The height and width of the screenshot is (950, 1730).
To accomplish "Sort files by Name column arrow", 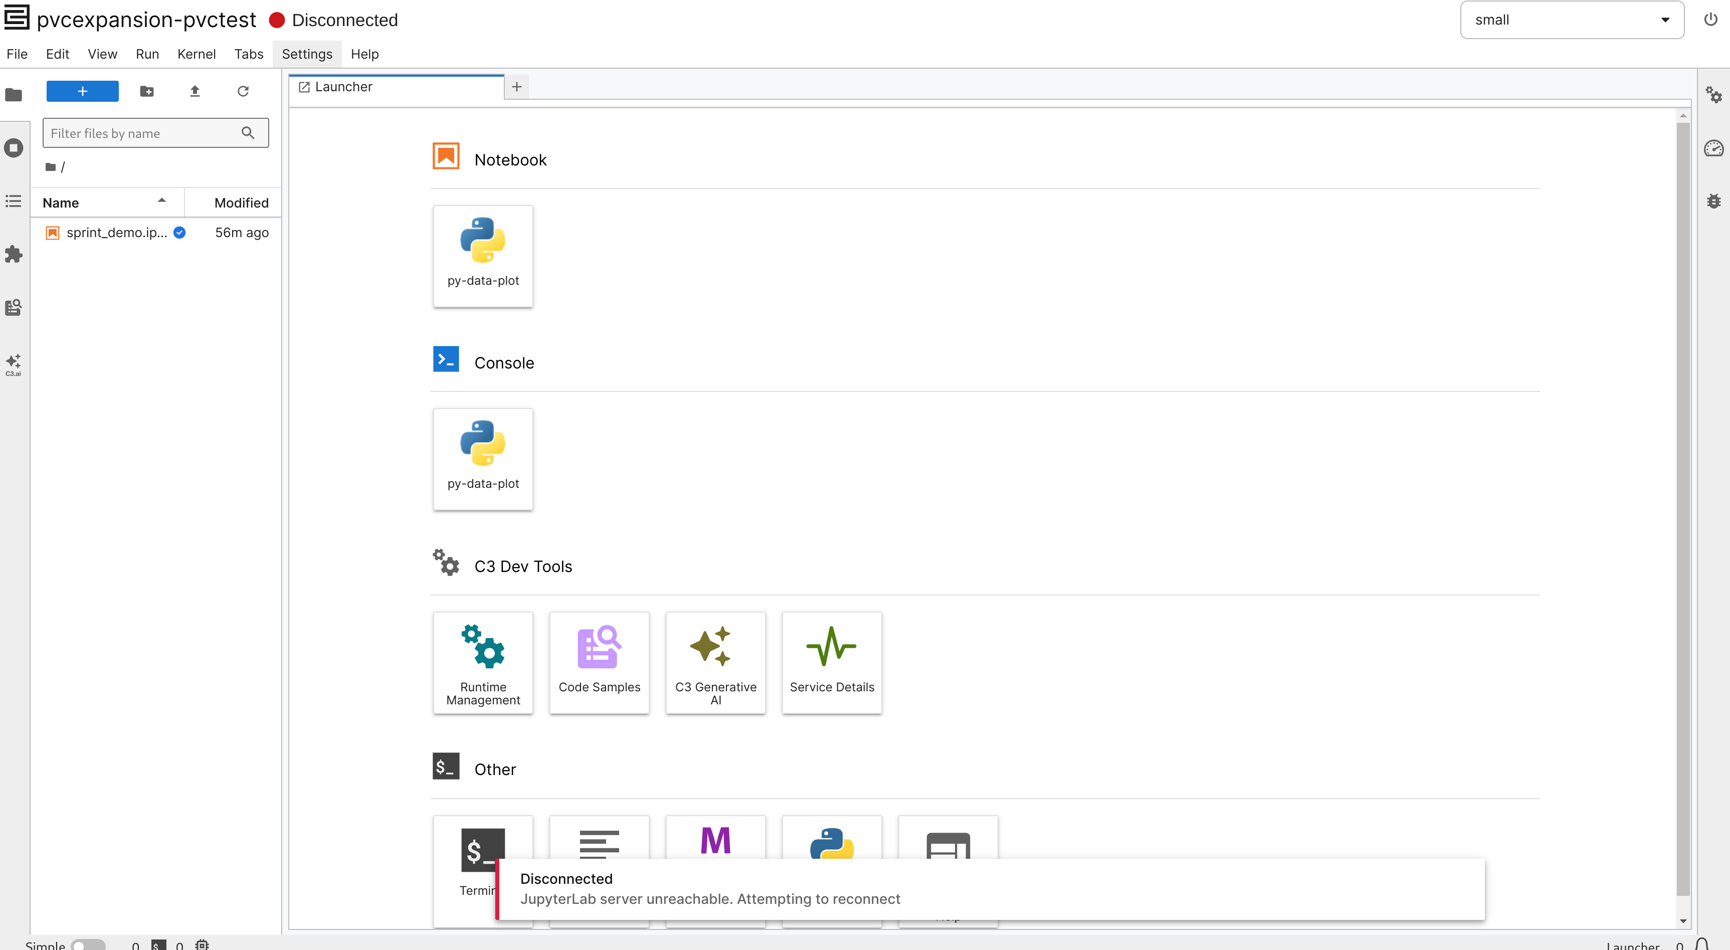I will point(161,201).
